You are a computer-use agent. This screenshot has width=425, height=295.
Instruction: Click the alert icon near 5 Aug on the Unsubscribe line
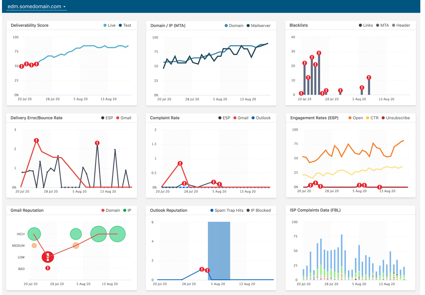[360, 185]
